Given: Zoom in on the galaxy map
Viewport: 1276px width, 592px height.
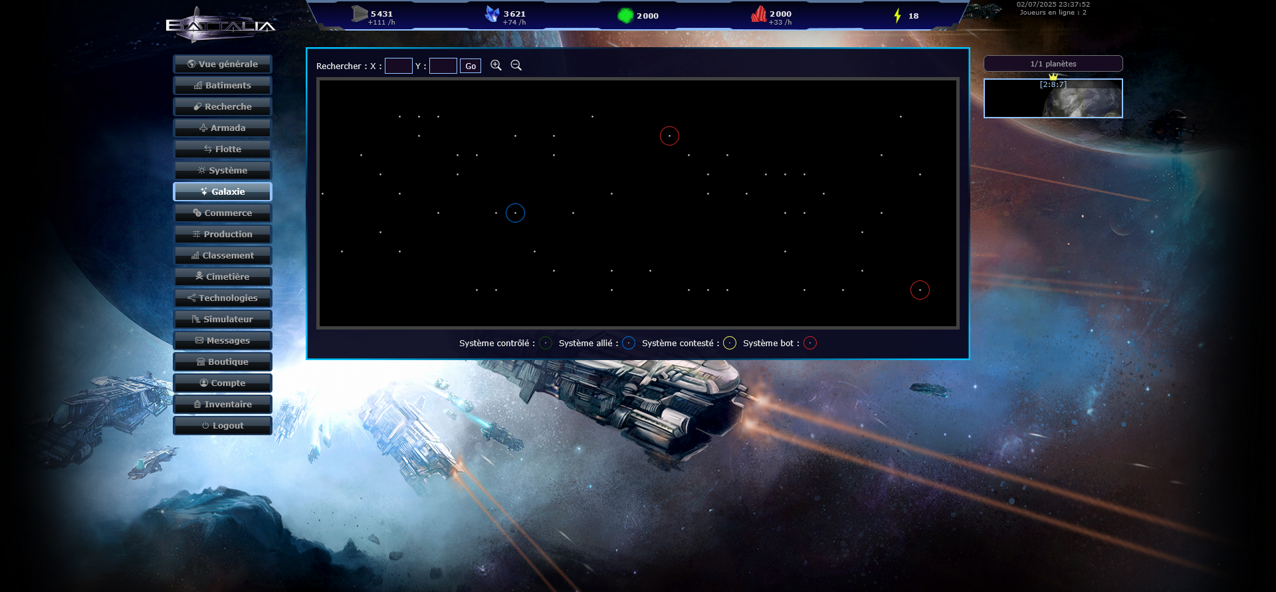Looking at the screenshot, I should [x=496, y=65].
